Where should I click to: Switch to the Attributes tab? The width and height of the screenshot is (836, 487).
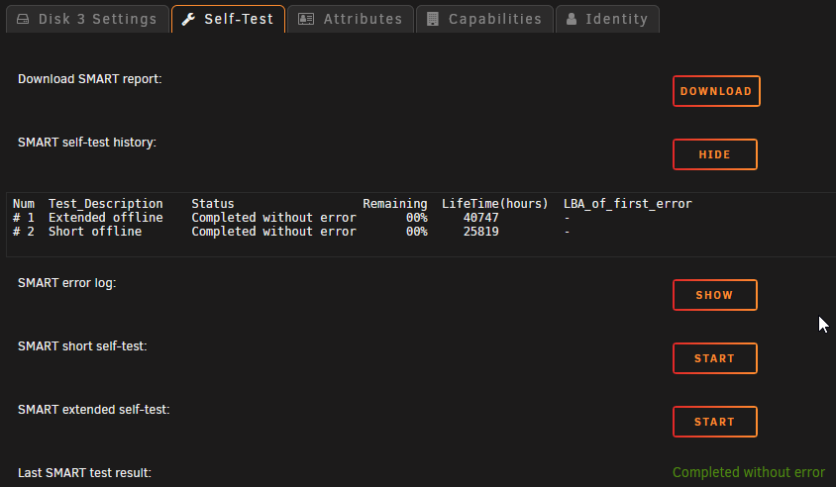click(x=351, y=19)
